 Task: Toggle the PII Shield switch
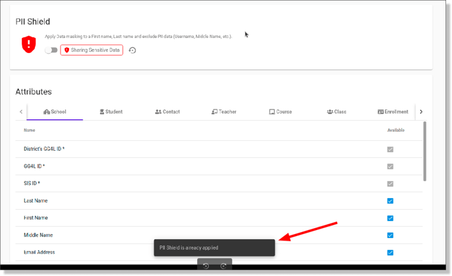pos(51,50)
